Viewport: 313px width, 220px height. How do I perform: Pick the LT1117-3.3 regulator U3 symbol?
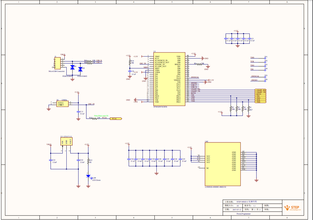point(66,141)
